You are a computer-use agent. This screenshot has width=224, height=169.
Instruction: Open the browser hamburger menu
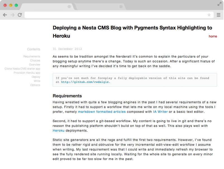(219, 15)
